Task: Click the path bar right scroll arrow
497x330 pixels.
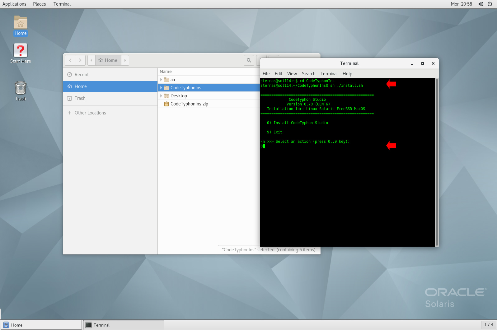Action: pyautogui.click(x=125, y=60)
